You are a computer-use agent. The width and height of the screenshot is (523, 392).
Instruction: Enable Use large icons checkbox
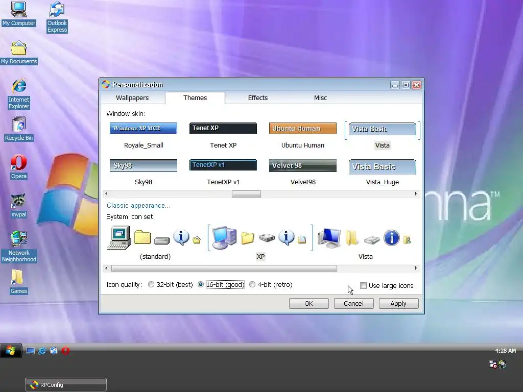tap(363, 285)
